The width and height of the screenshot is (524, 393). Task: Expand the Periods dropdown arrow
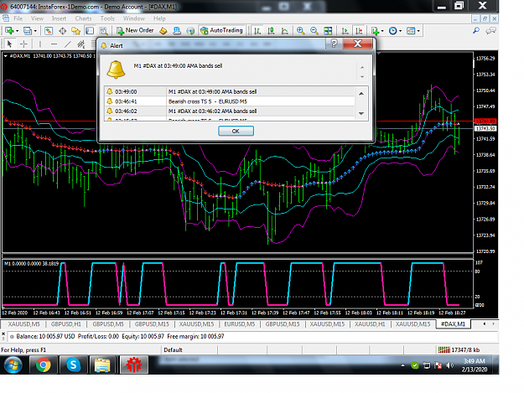(x=401, y=31)
